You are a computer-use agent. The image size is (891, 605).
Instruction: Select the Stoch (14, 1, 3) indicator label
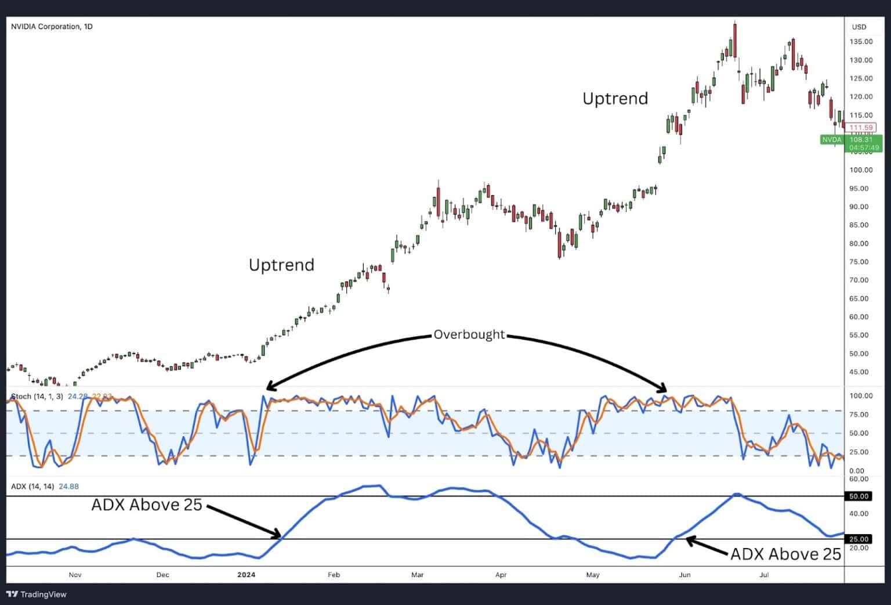click(x=36, y=396)
